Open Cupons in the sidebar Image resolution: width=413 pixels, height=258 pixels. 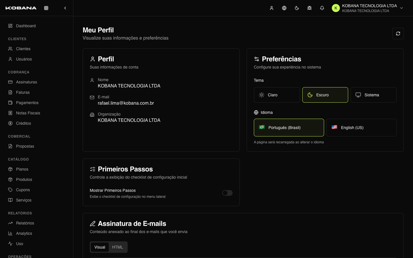(37, 190)
